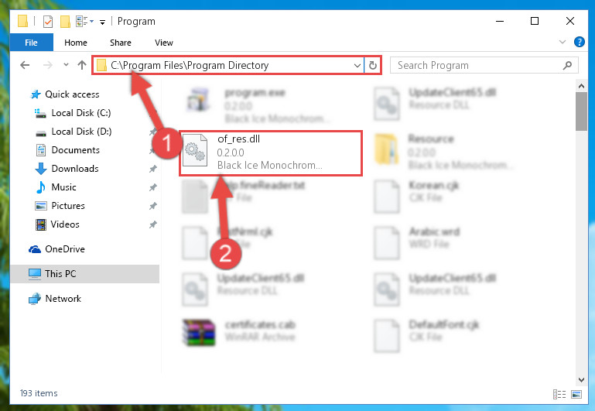
Task: Select the of_res.dll file
Action: click(x=271, y=153)
